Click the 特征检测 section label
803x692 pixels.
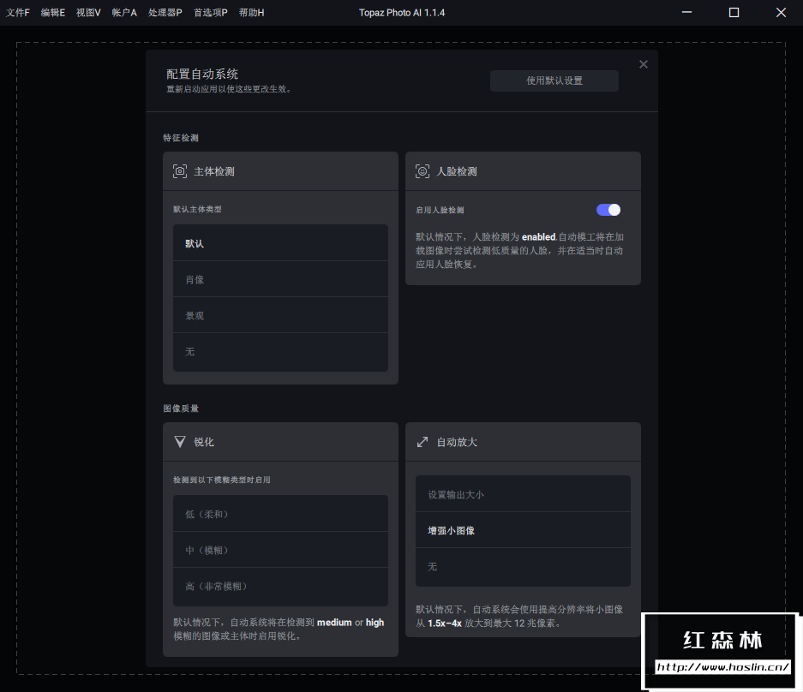pos(181,138)
